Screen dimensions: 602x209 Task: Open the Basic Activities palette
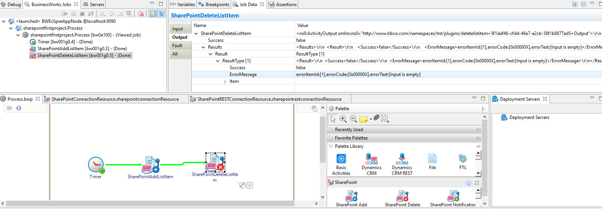click(x=341, y=164)
